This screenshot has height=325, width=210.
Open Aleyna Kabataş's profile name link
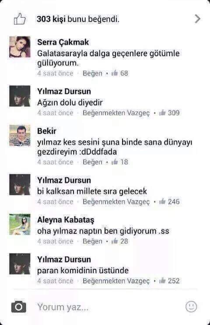click(66, 220)
